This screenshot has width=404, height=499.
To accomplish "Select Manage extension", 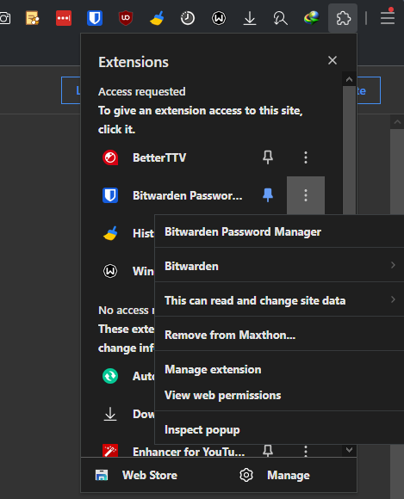I will (x=279, y=369).
